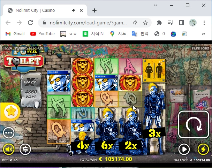Click the 2x multiplier label
The image size is (212, 168).
click(x=131, y=146)
